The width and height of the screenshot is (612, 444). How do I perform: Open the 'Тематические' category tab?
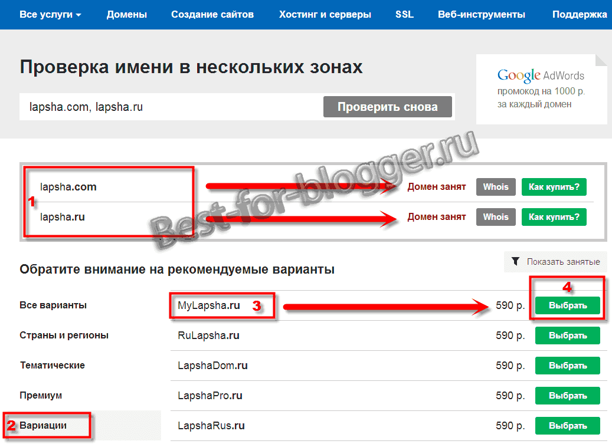(52, 366)
